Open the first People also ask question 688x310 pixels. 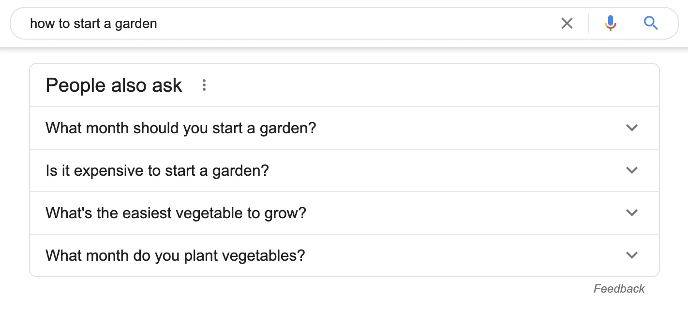coord(180,127)
